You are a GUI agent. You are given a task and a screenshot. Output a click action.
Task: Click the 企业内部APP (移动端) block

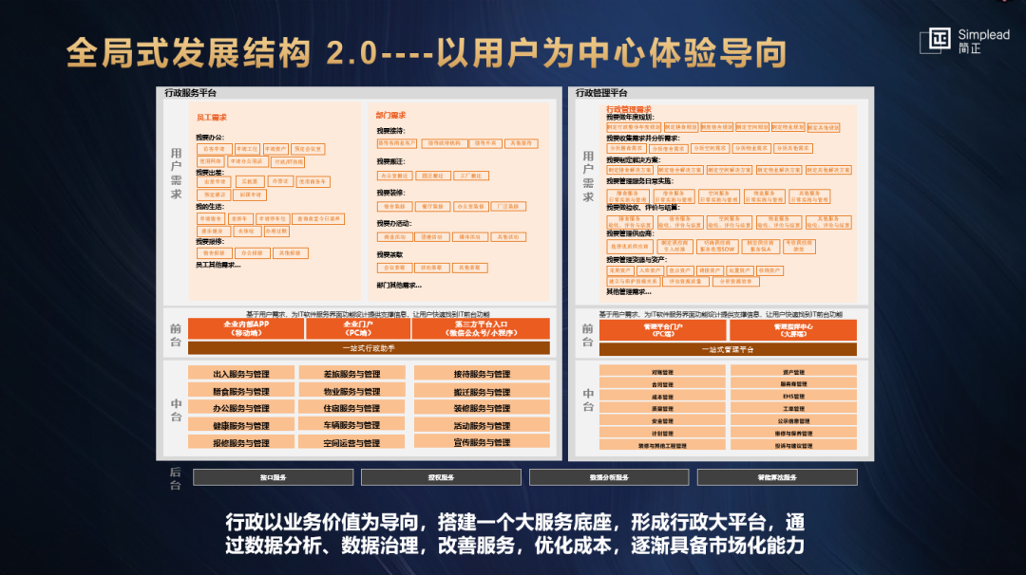click(x=246, y=328)
